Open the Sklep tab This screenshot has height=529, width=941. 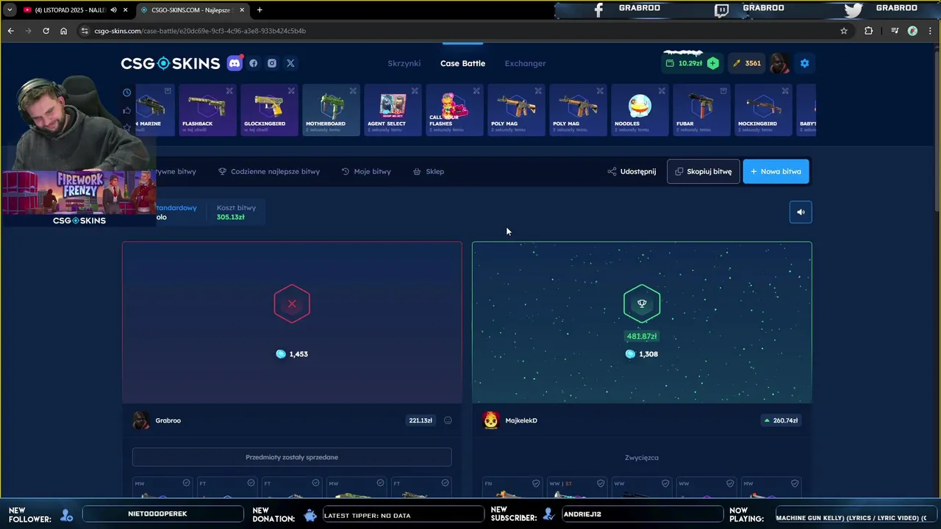point(429,171)
